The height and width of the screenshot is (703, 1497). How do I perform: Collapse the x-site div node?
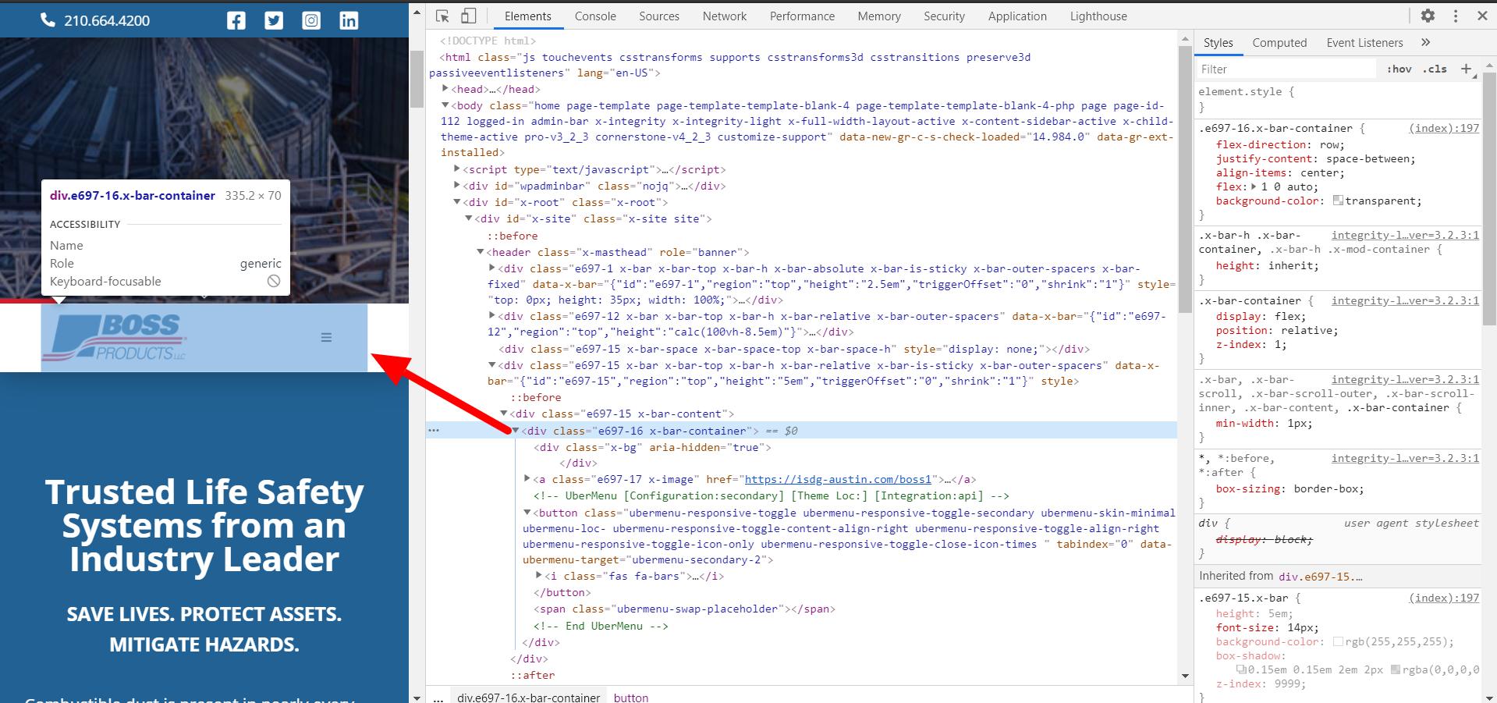(x=469, y=218)
